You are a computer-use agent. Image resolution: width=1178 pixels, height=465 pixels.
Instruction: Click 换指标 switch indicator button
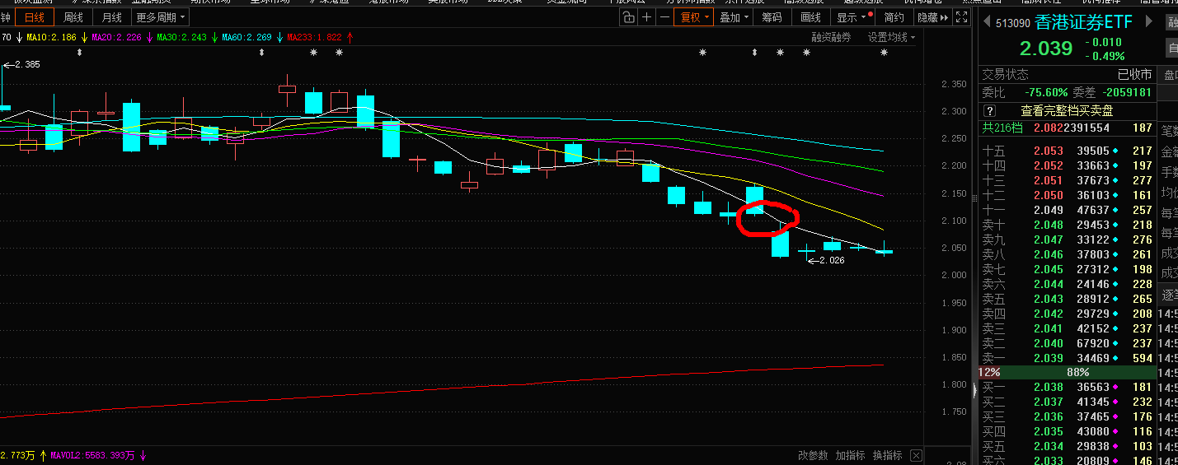pyautogui.click(x=888, y=455)
